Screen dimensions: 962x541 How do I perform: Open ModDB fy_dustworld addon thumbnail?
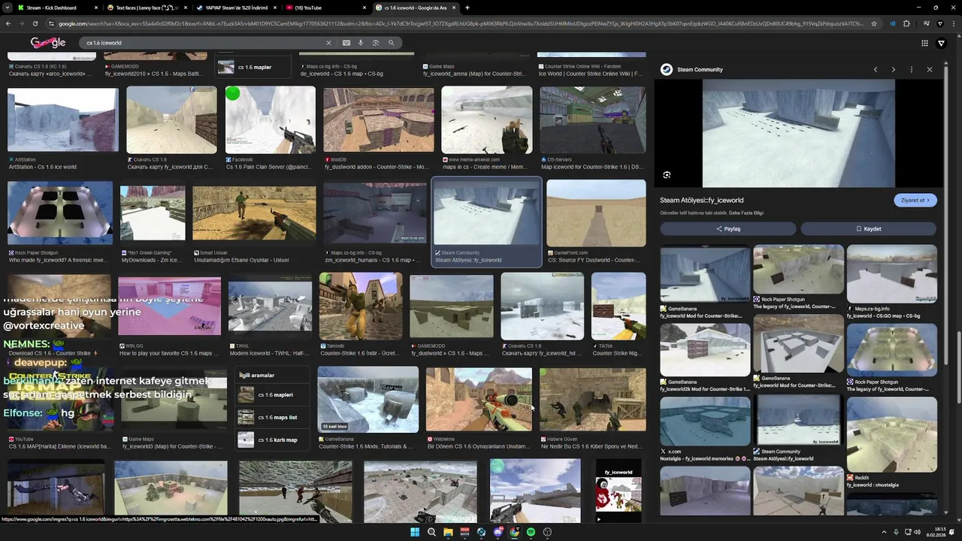coord(379,120)
